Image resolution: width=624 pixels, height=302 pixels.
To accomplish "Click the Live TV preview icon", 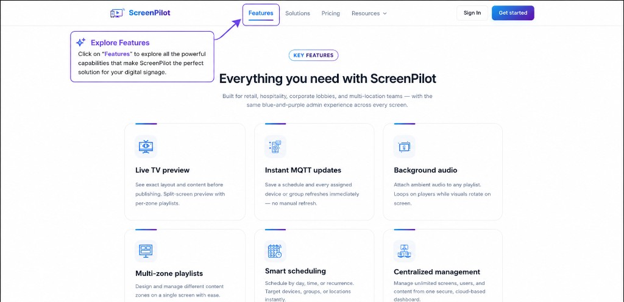I will pyautogui.click(x=146, y=147).
